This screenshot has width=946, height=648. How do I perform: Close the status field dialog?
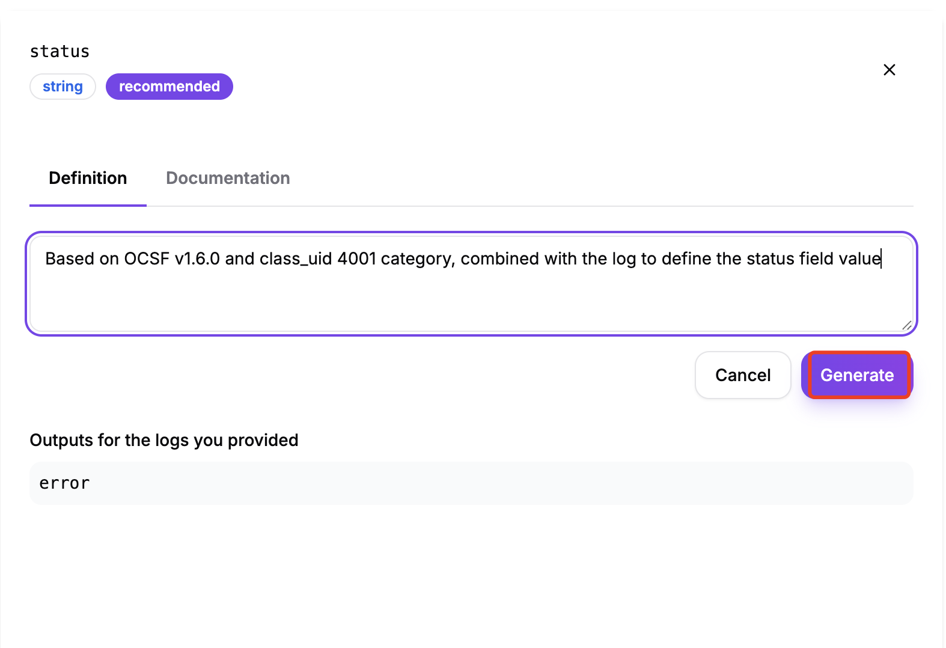click(x=890, y=70)
